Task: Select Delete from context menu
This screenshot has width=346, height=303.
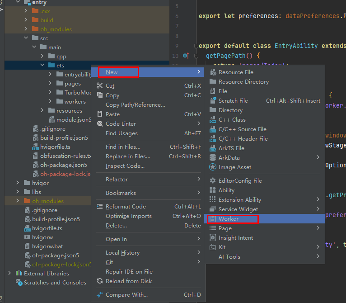Action: pos(148,225)
